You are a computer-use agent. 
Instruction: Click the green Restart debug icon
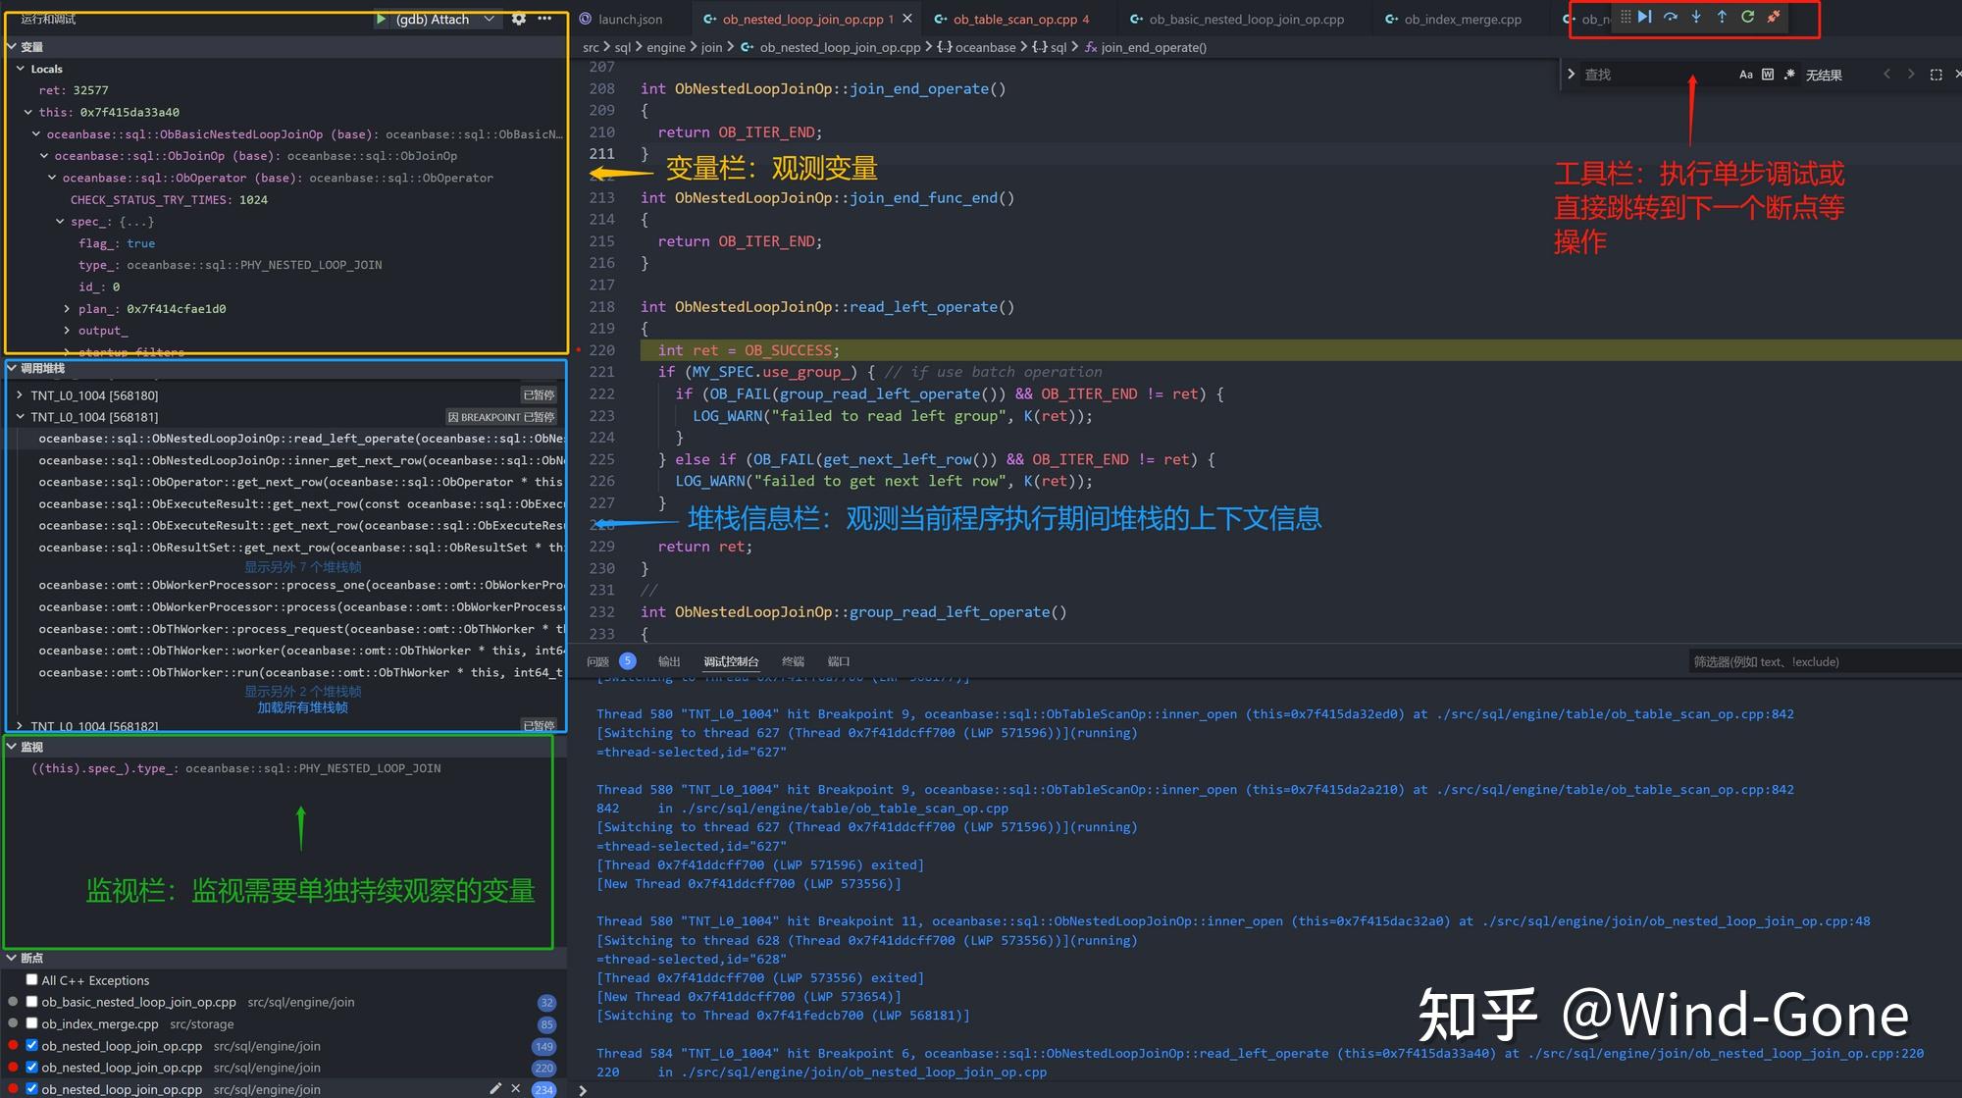click(x=1747, y=17)
